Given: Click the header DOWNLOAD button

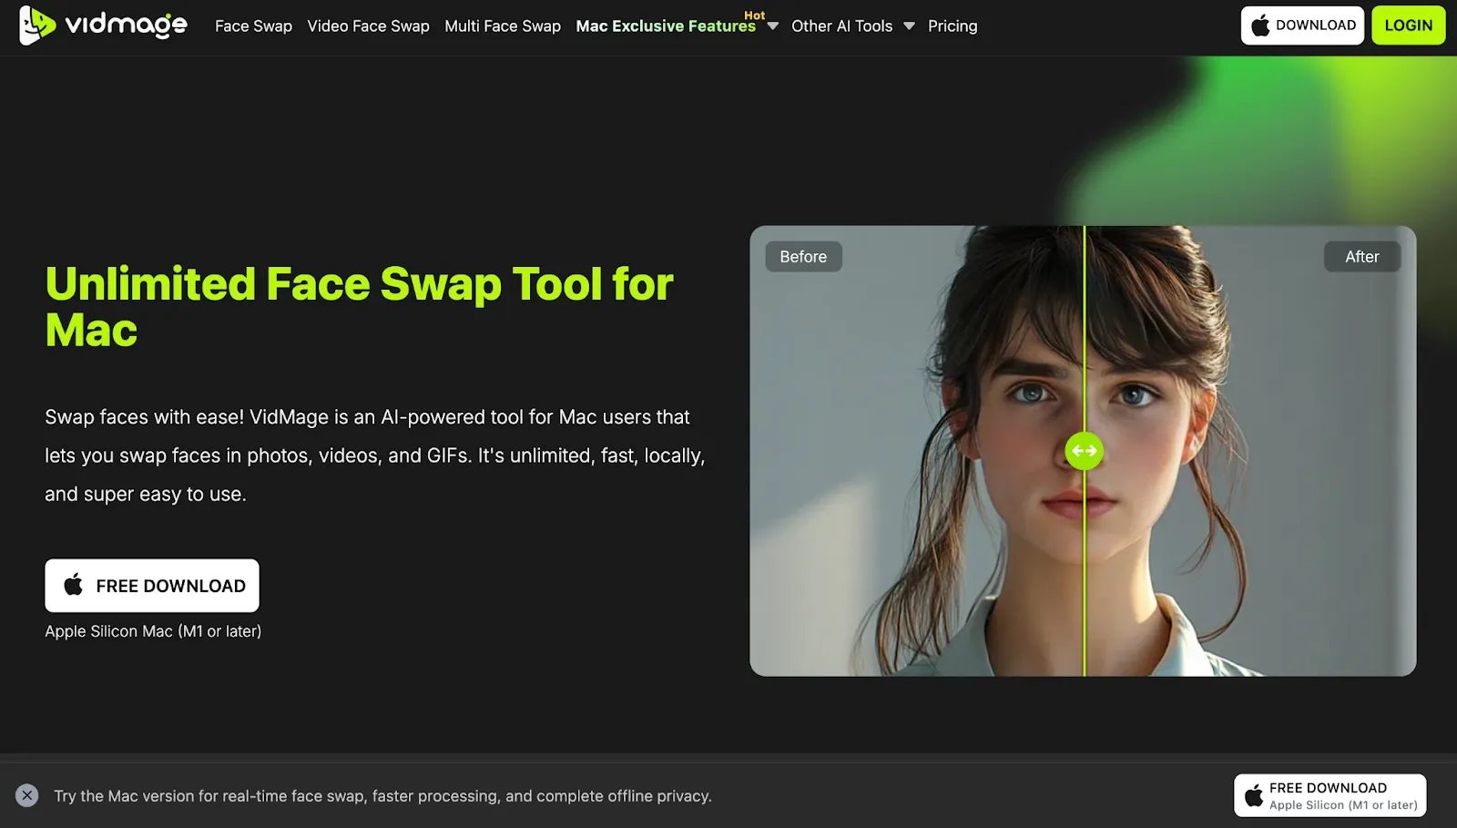Looking at the screenshot, I should click(1302, 26).
